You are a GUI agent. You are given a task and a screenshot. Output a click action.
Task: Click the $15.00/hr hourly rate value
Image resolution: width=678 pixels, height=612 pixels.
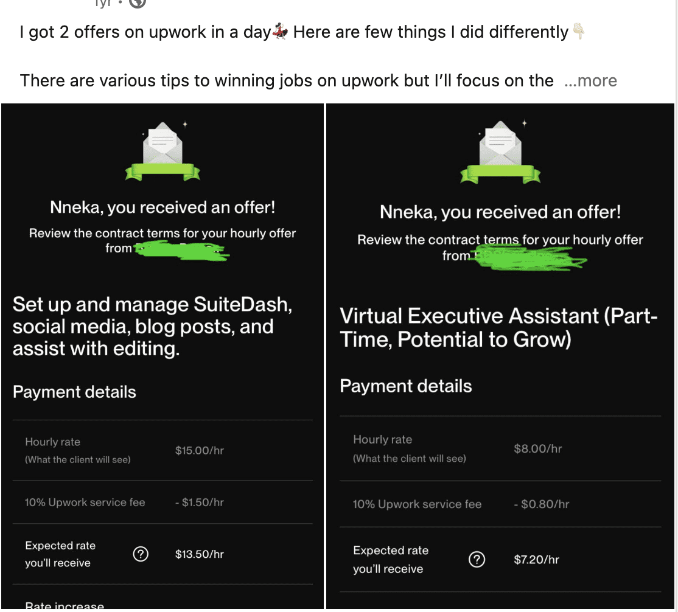click(199, 451)
